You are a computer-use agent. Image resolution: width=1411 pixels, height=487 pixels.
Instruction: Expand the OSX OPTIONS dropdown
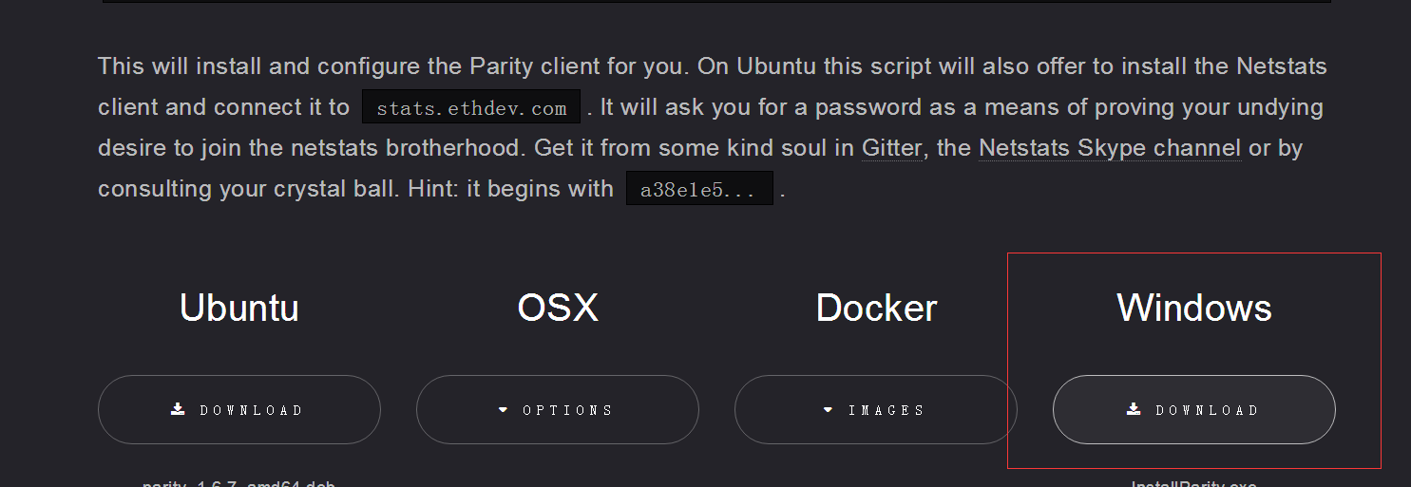(x=558, y=410)
